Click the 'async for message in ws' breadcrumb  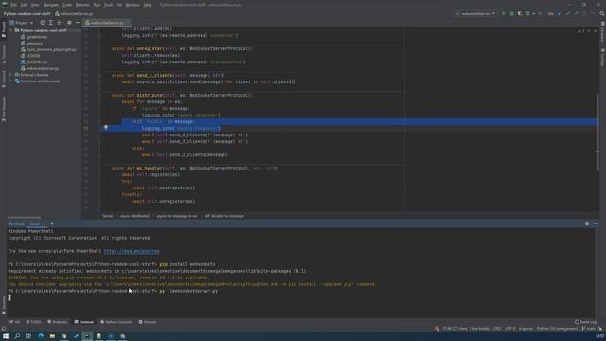(177, 216)
